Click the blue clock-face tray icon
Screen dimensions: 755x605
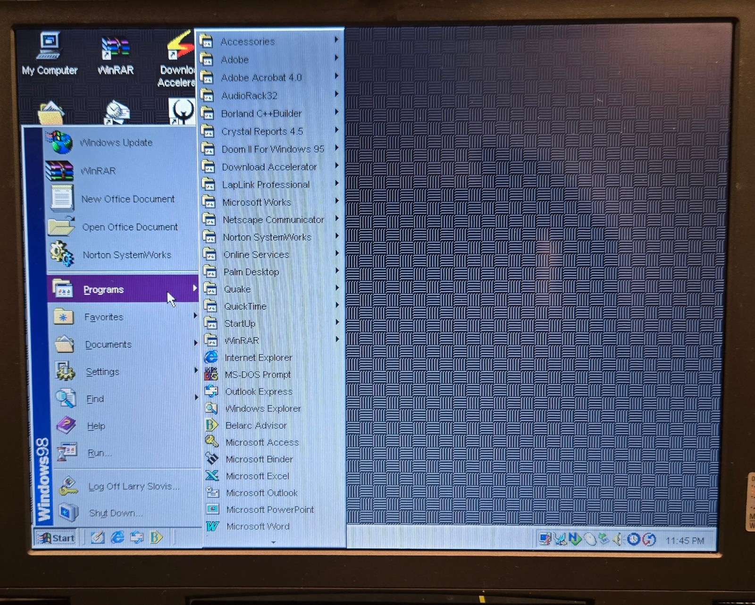tap(633, 539)
